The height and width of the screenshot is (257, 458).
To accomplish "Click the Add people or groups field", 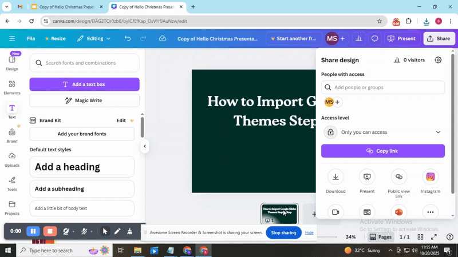I will pos(382,87).
